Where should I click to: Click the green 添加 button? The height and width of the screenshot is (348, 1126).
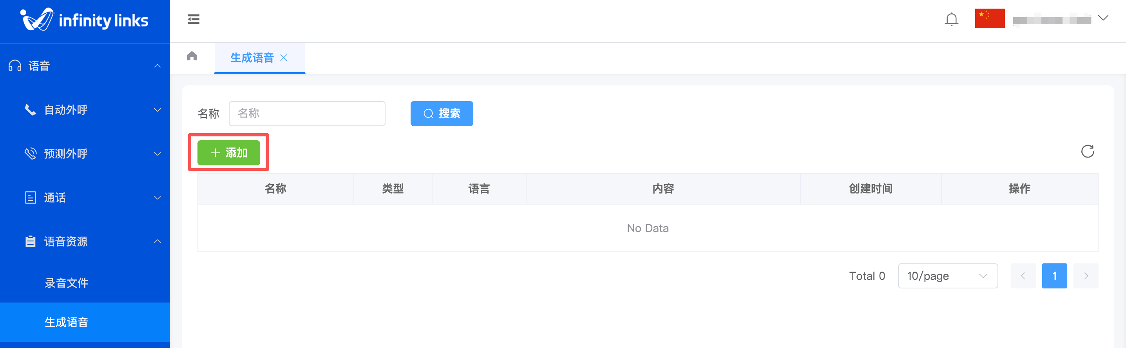pyautogui.click(x=229, y=152)
